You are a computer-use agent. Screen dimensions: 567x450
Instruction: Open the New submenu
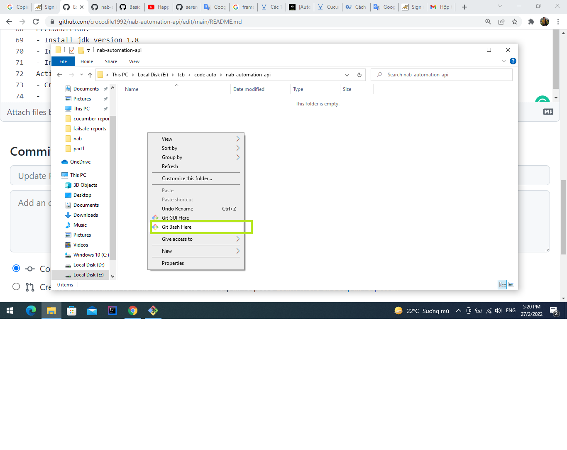(196, 251)
